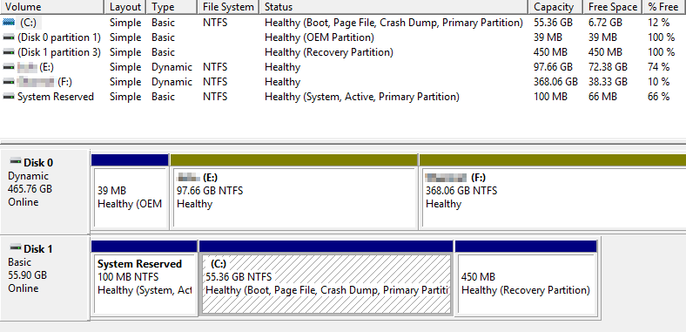Click drive icon beside System Reserved row
Image resolution: width=686 pixels, height=332 pixels.
9,97
